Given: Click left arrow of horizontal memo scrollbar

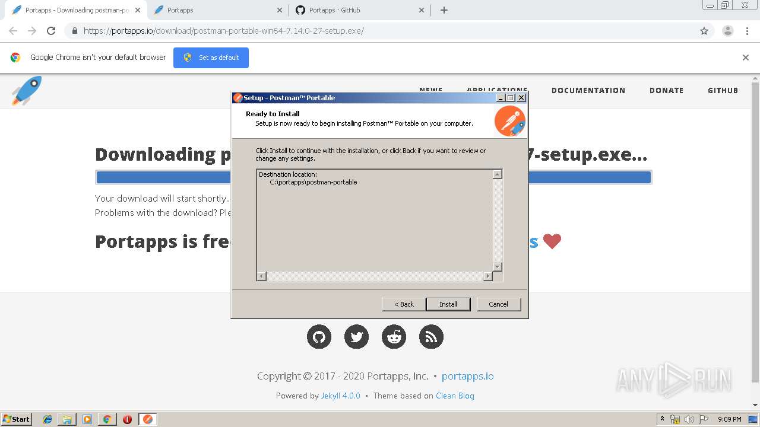Looking at the screenshot, I should tap(262, 276).
